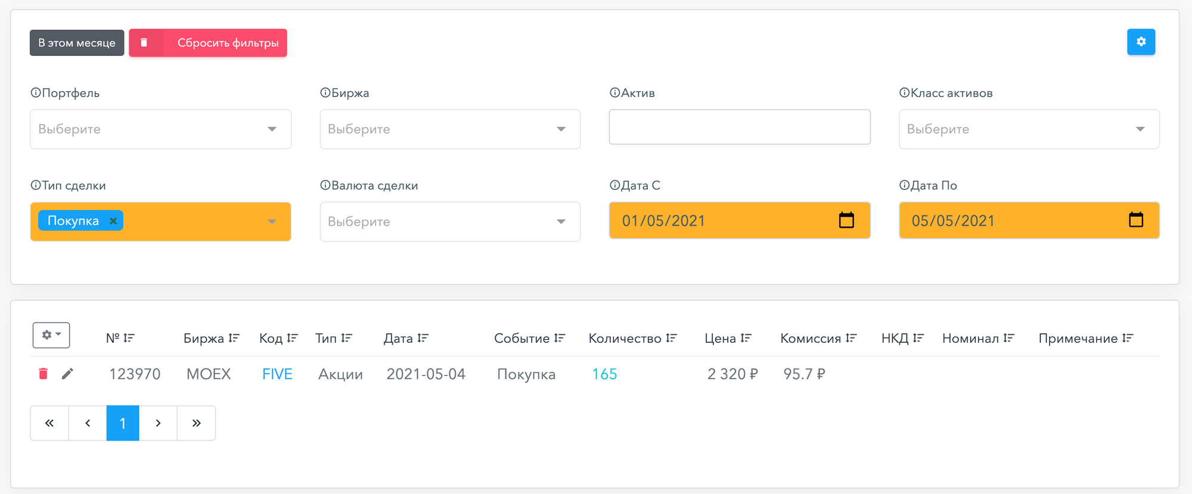Click the В этом месяце button
Screen dimensions: 1192x494
coord(77,43)
